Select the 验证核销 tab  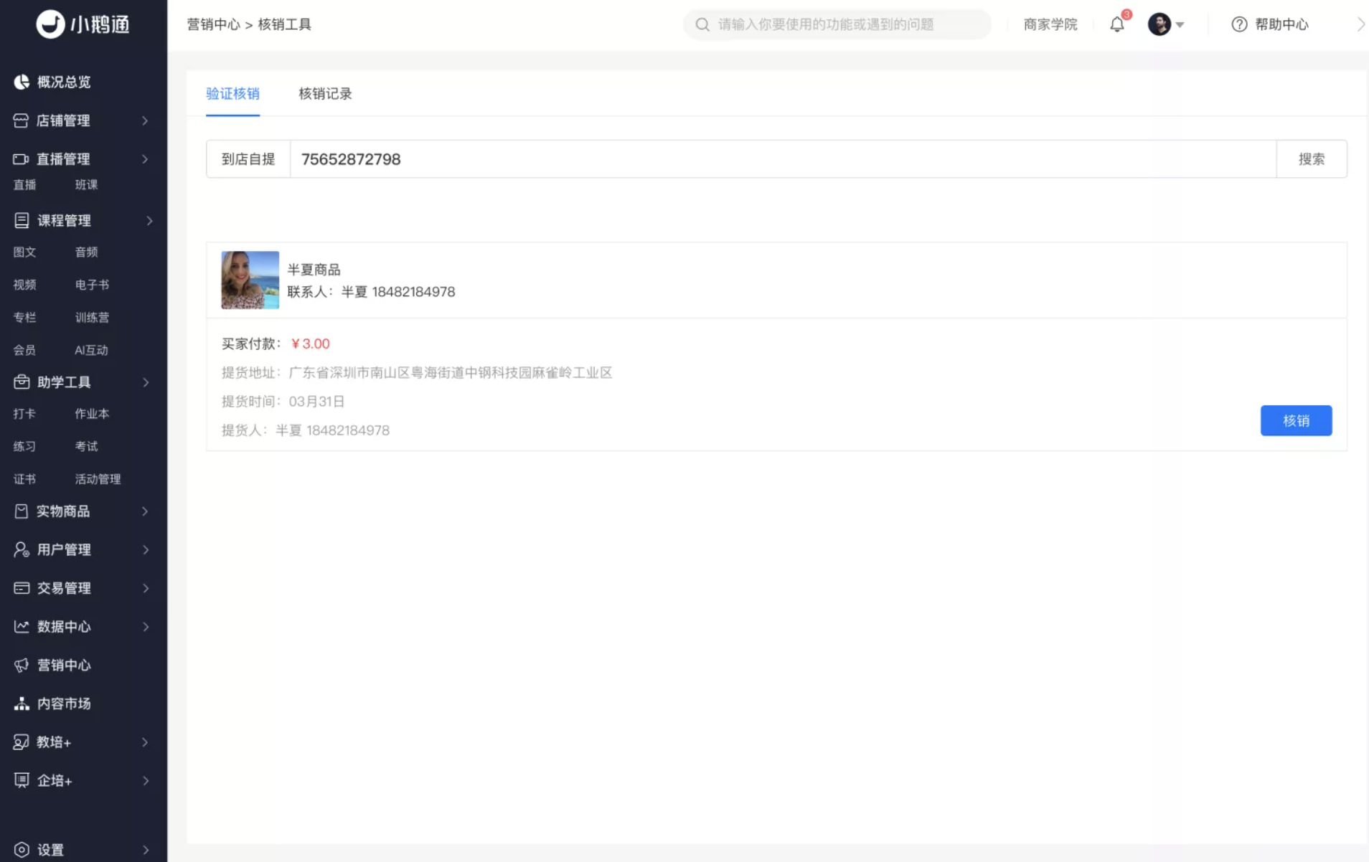(x=232, y=94)
